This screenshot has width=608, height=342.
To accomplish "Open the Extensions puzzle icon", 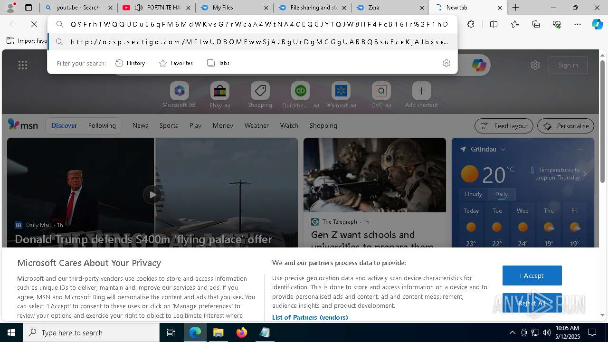I will (x=471, y=24).
